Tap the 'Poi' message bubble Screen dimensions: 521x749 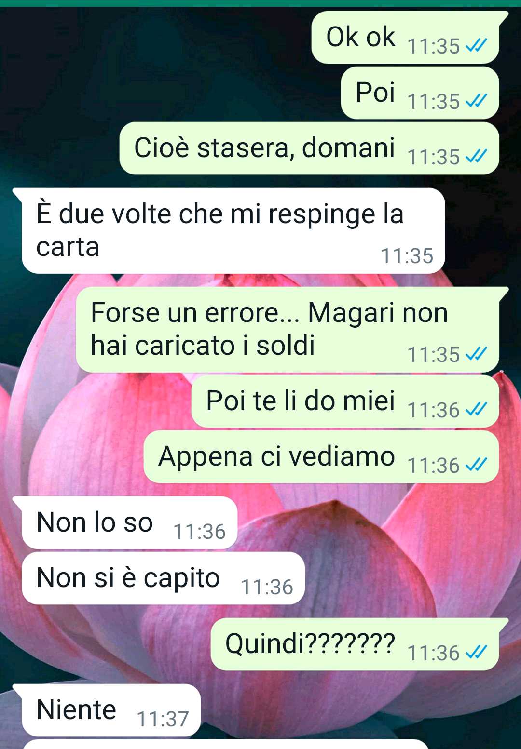click(x=420, y=93)
